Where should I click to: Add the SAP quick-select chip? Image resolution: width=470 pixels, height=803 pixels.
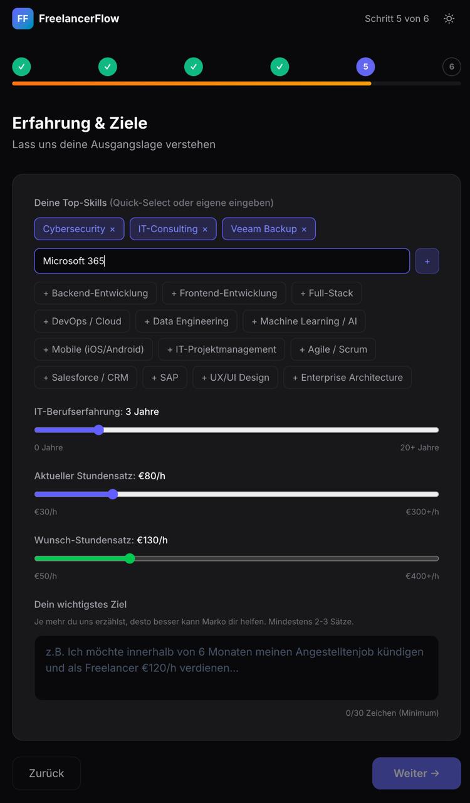click(x=165, y=378)
